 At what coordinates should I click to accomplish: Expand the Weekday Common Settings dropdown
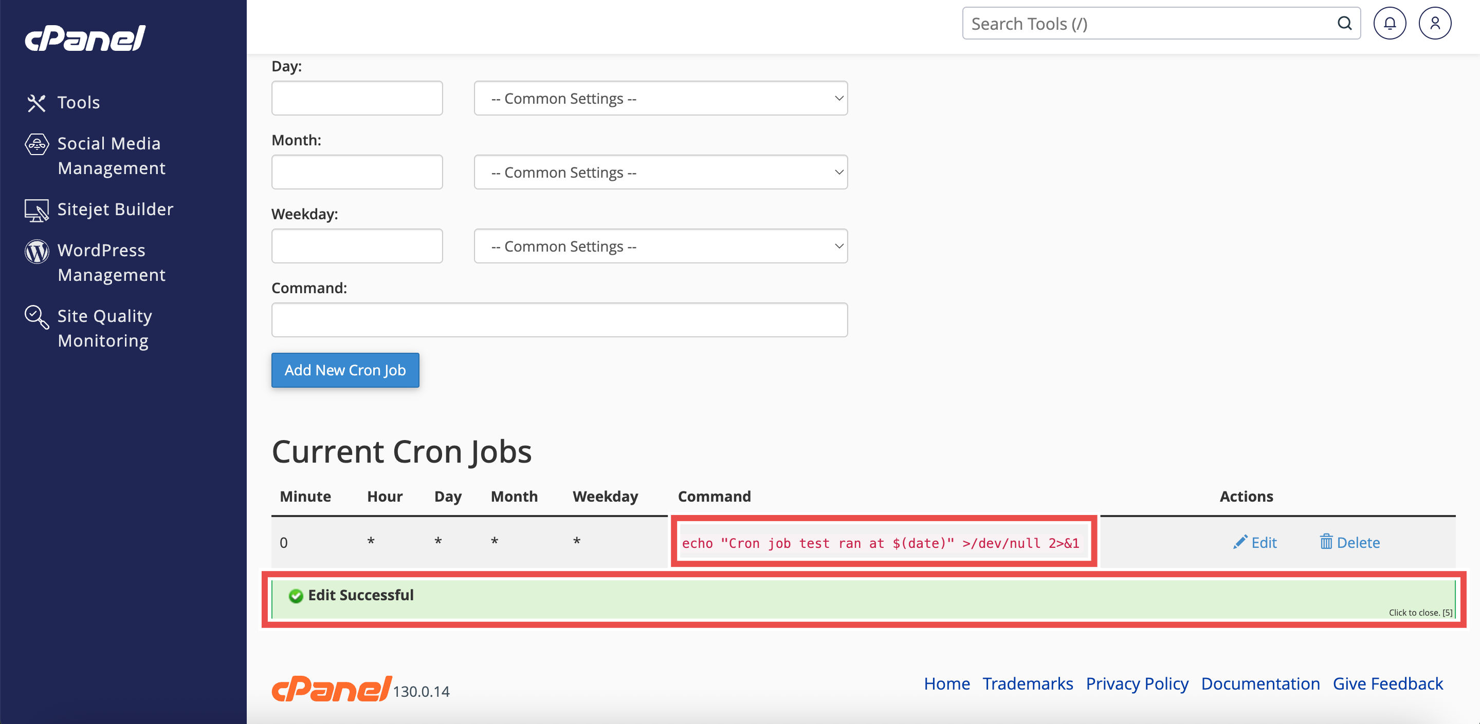pos(660,246)
